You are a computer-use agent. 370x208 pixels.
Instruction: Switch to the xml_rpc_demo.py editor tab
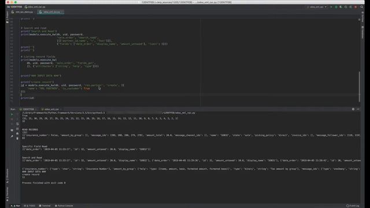[24, 12]
